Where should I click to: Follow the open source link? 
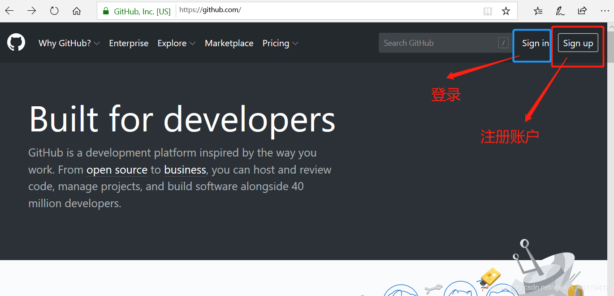(x=117, y=170)
